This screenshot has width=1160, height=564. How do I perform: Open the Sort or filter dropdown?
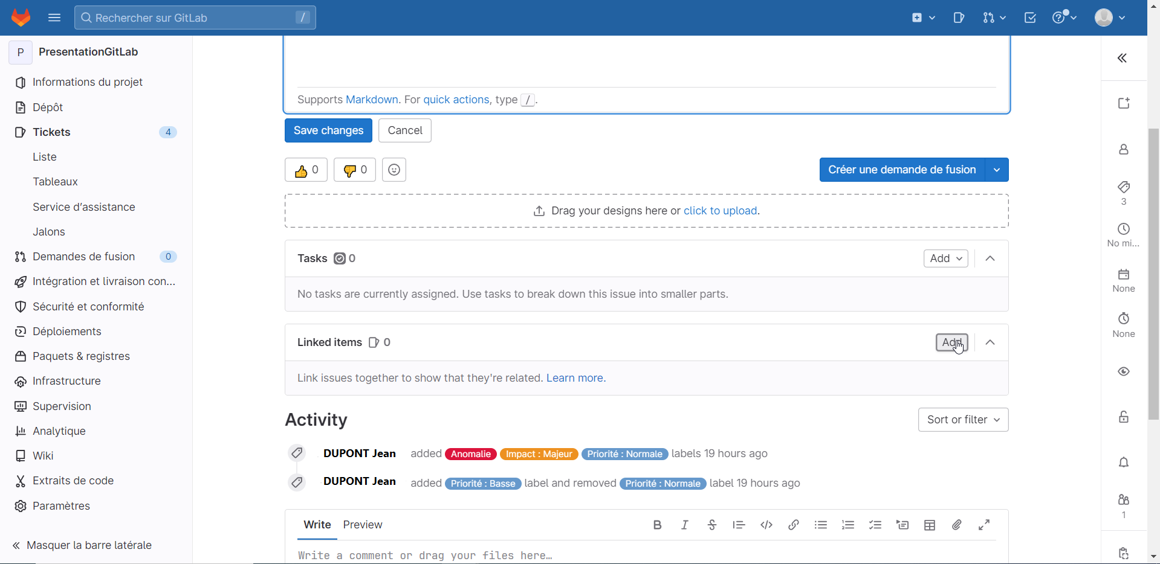pyautogui.click(x=963, y=420)
